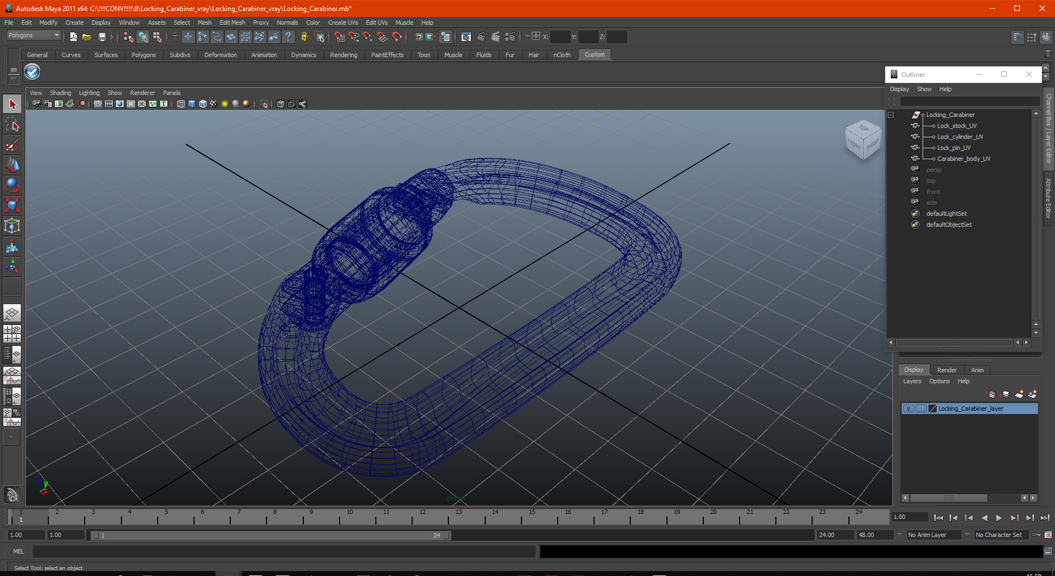
Task: Enable snap to points magnet
Action: (368, 37)
